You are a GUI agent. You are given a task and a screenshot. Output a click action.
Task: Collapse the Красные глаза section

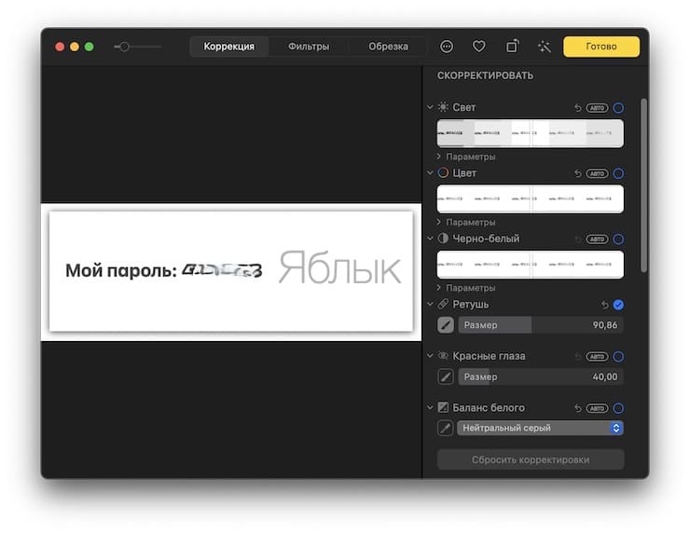[430, 356]
